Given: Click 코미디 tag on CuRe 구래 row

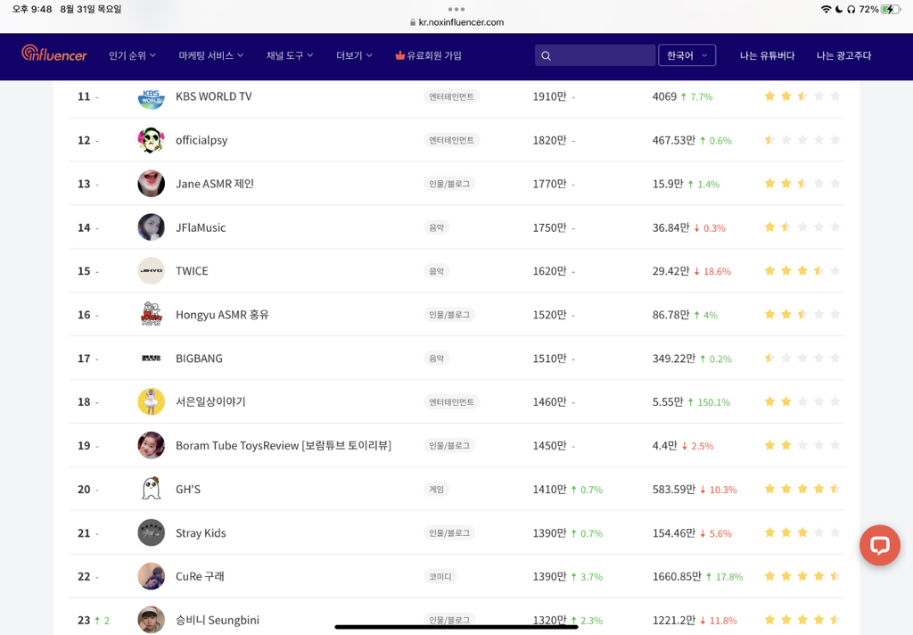Looking at the screenshot, I should tap(440, 577).
